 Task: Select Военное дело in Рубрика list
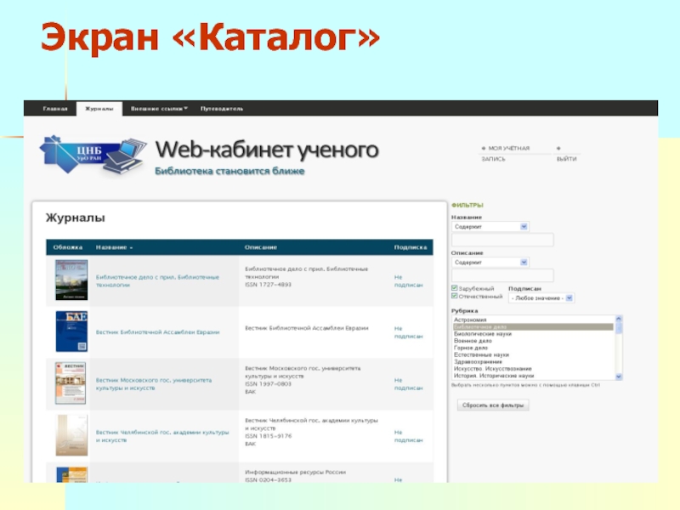(533, 341)
